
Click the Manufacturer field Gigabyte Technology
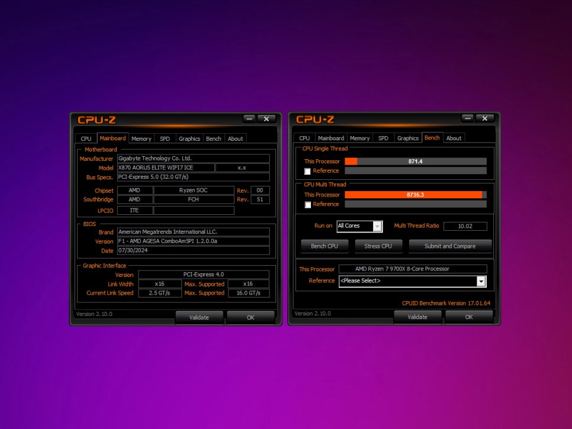click(x=194, y=158)
